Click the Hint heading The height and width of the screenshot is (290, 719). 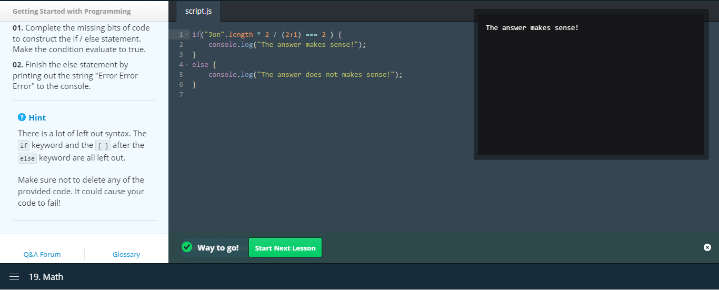(37, 117)
